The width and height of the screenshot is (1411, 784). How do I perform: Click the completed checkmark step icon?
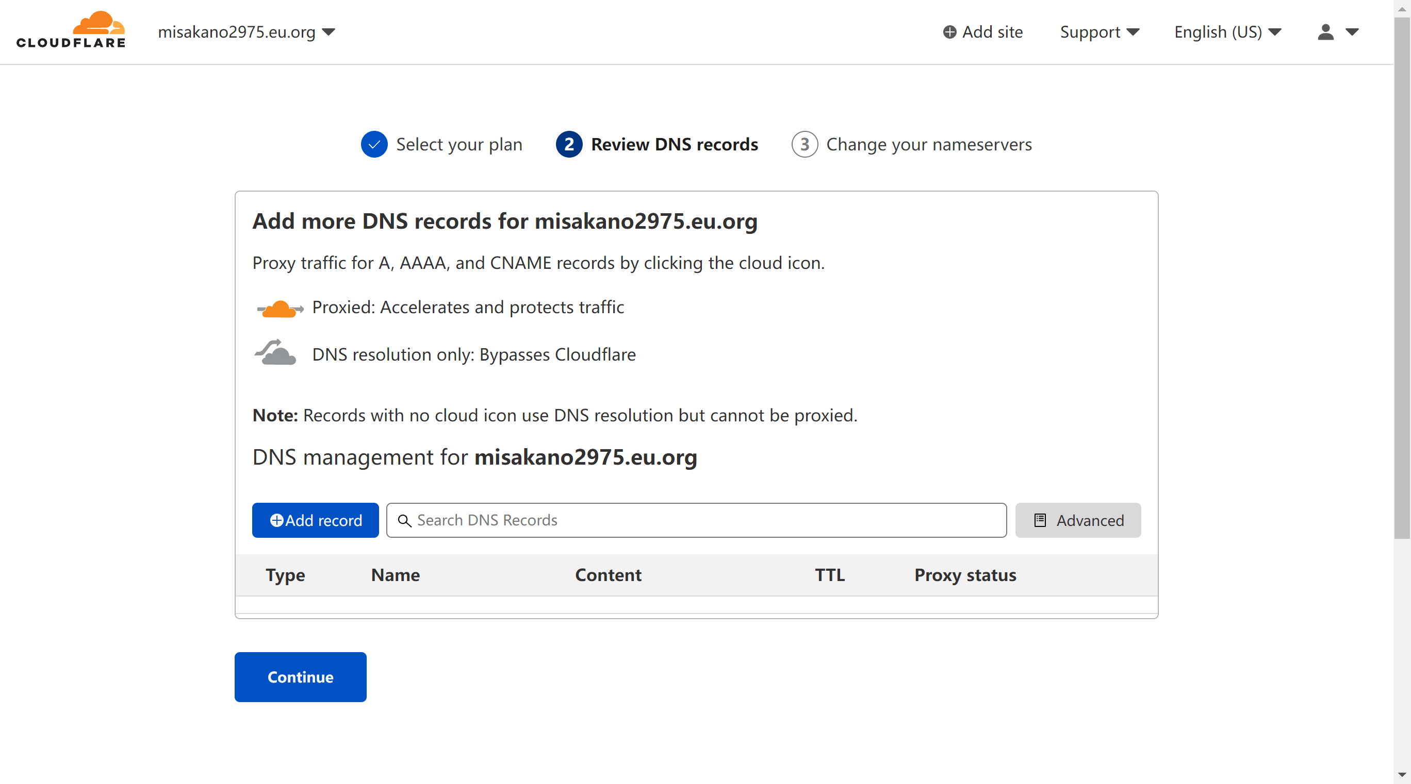374,144
